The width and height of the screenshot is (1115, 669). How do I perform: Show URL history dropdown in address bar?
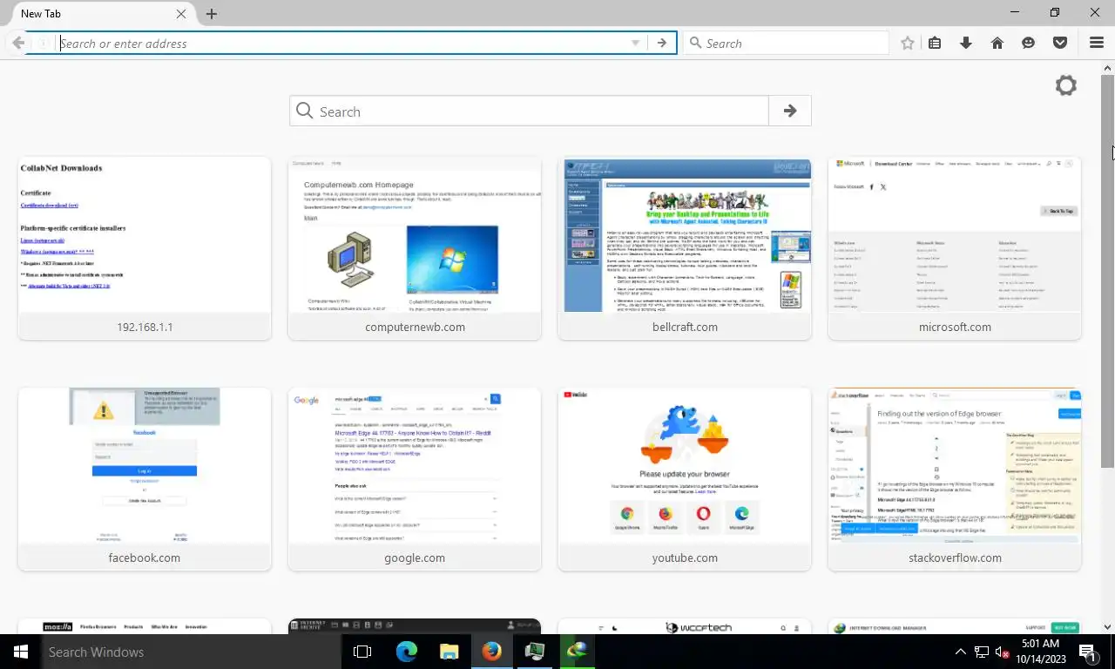coord(636,43)
